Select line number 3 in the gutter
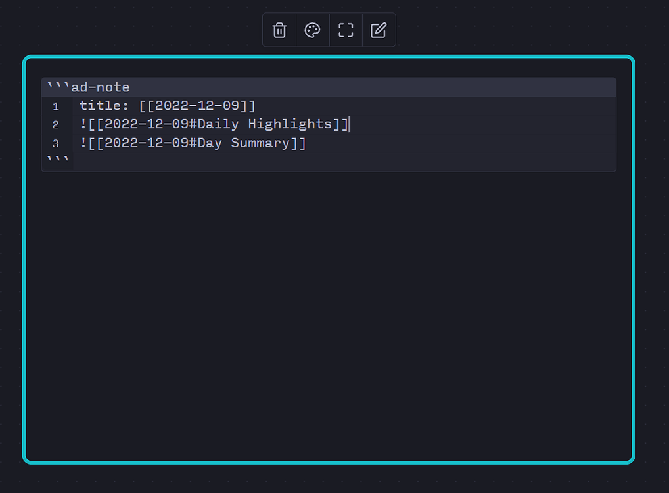This screenshot has width=669, height=493. pos(56,143)
